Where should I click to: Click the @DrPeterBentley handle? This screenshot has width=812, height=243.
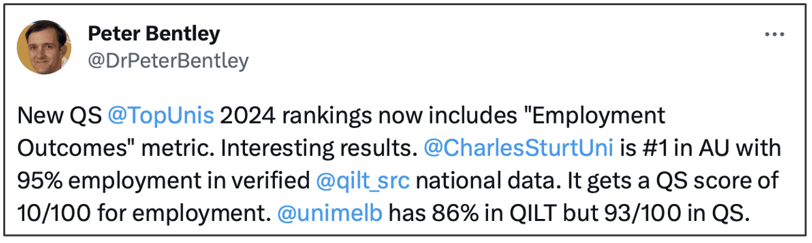tap(167, 62)
